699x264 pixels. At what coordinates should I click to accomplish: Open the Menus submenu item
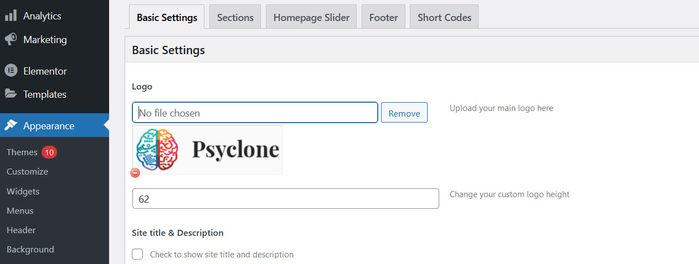pyautogui.click(x=20, y=210)
